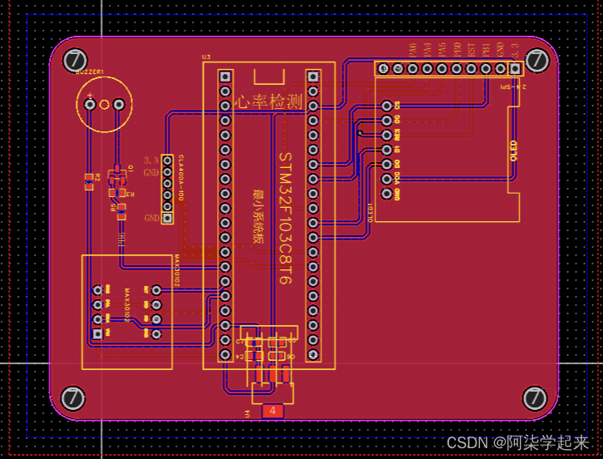Click the OLED silkscreen label
Screen dimensions: 603x459
click(x=514, y=151)
